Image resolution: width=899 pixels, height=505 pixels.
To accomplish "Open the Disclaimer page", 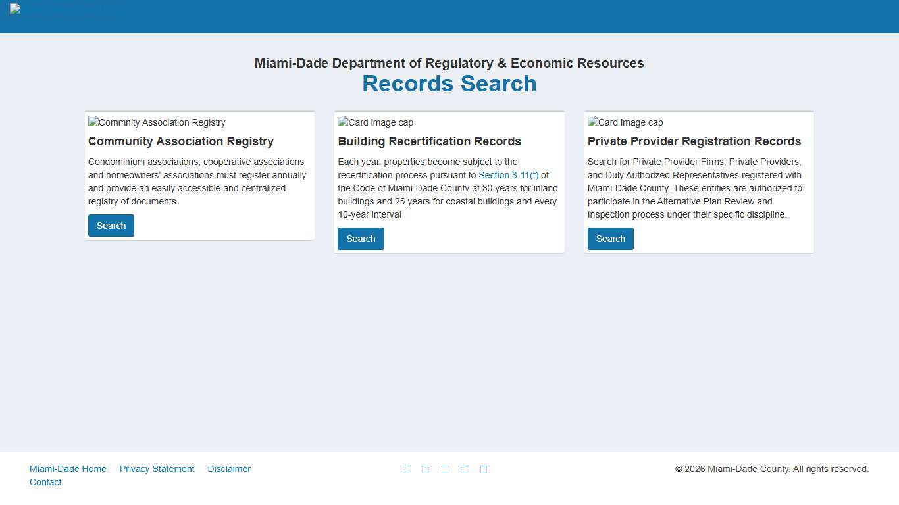I will (229, 469).
